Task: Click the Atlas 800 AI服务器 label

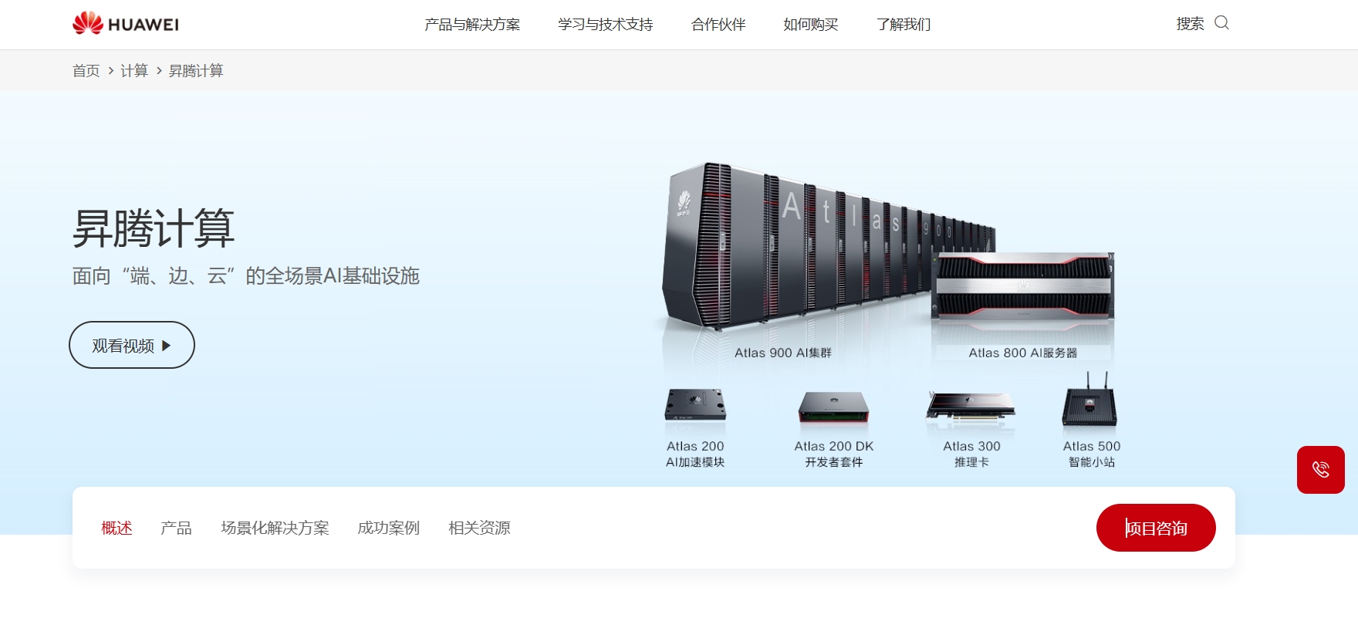Action: point(1023,353)
